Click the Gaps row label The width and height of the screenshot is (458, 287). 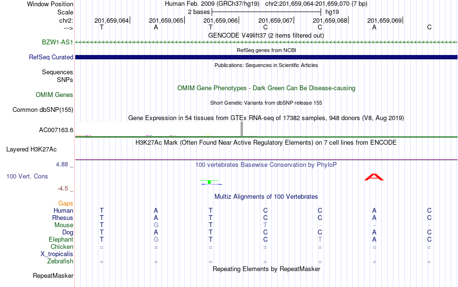pos(66,203)
